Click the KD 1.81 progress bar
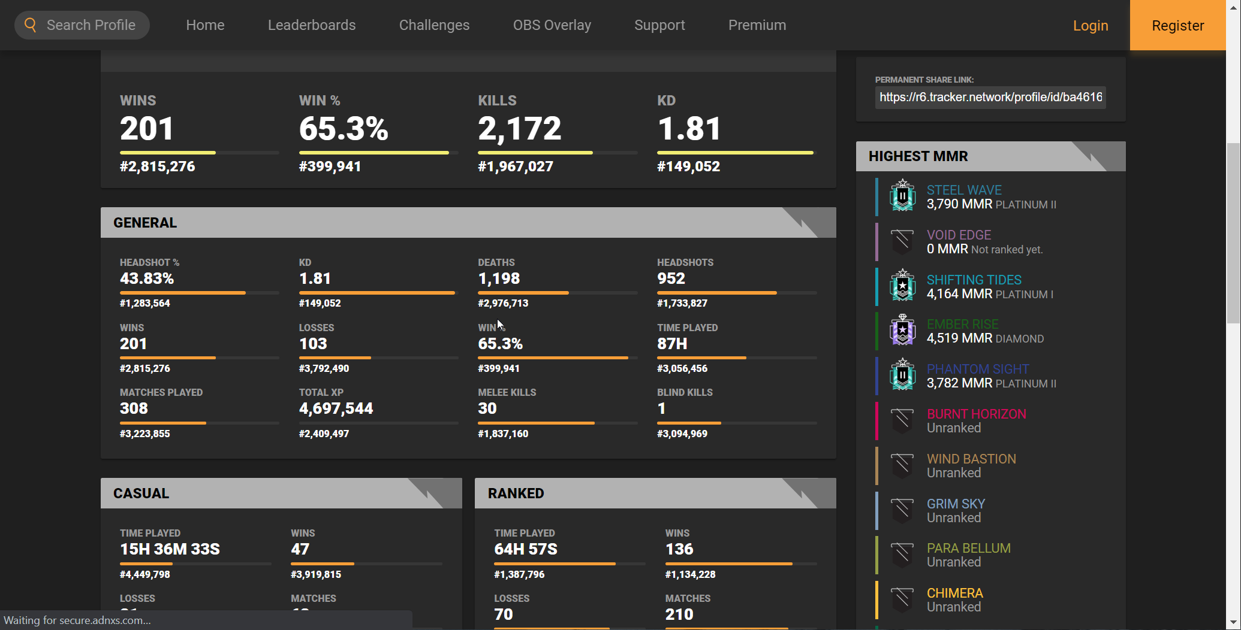This screenshot has height=630, width=1241. pos(736,153)
